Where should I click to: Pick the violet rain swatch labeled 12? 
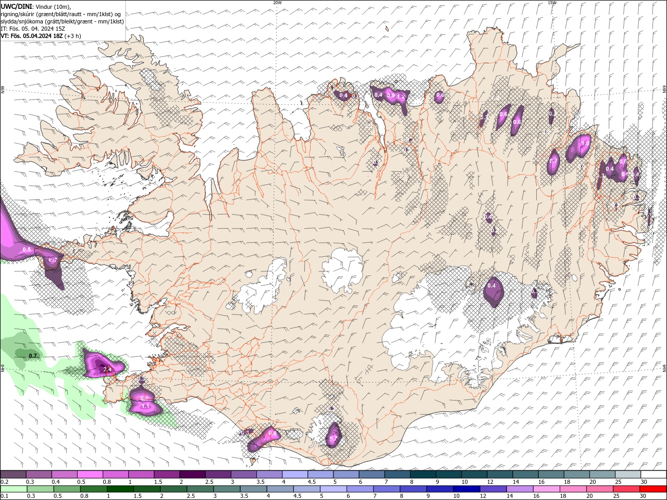click(492, 489)
